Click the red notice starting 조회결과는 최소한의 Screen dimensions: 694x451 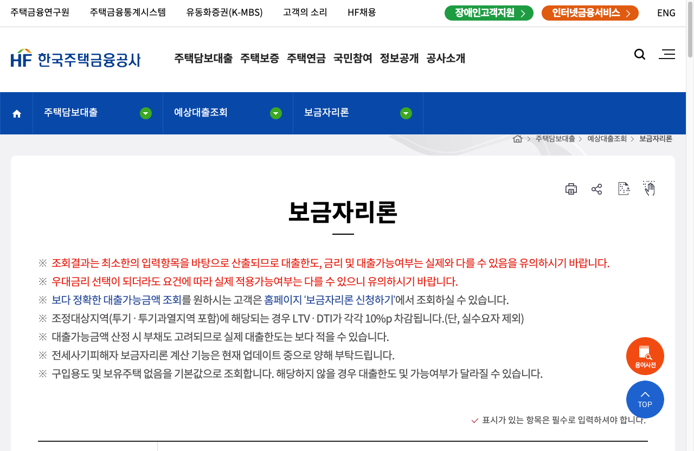(330, 263)
